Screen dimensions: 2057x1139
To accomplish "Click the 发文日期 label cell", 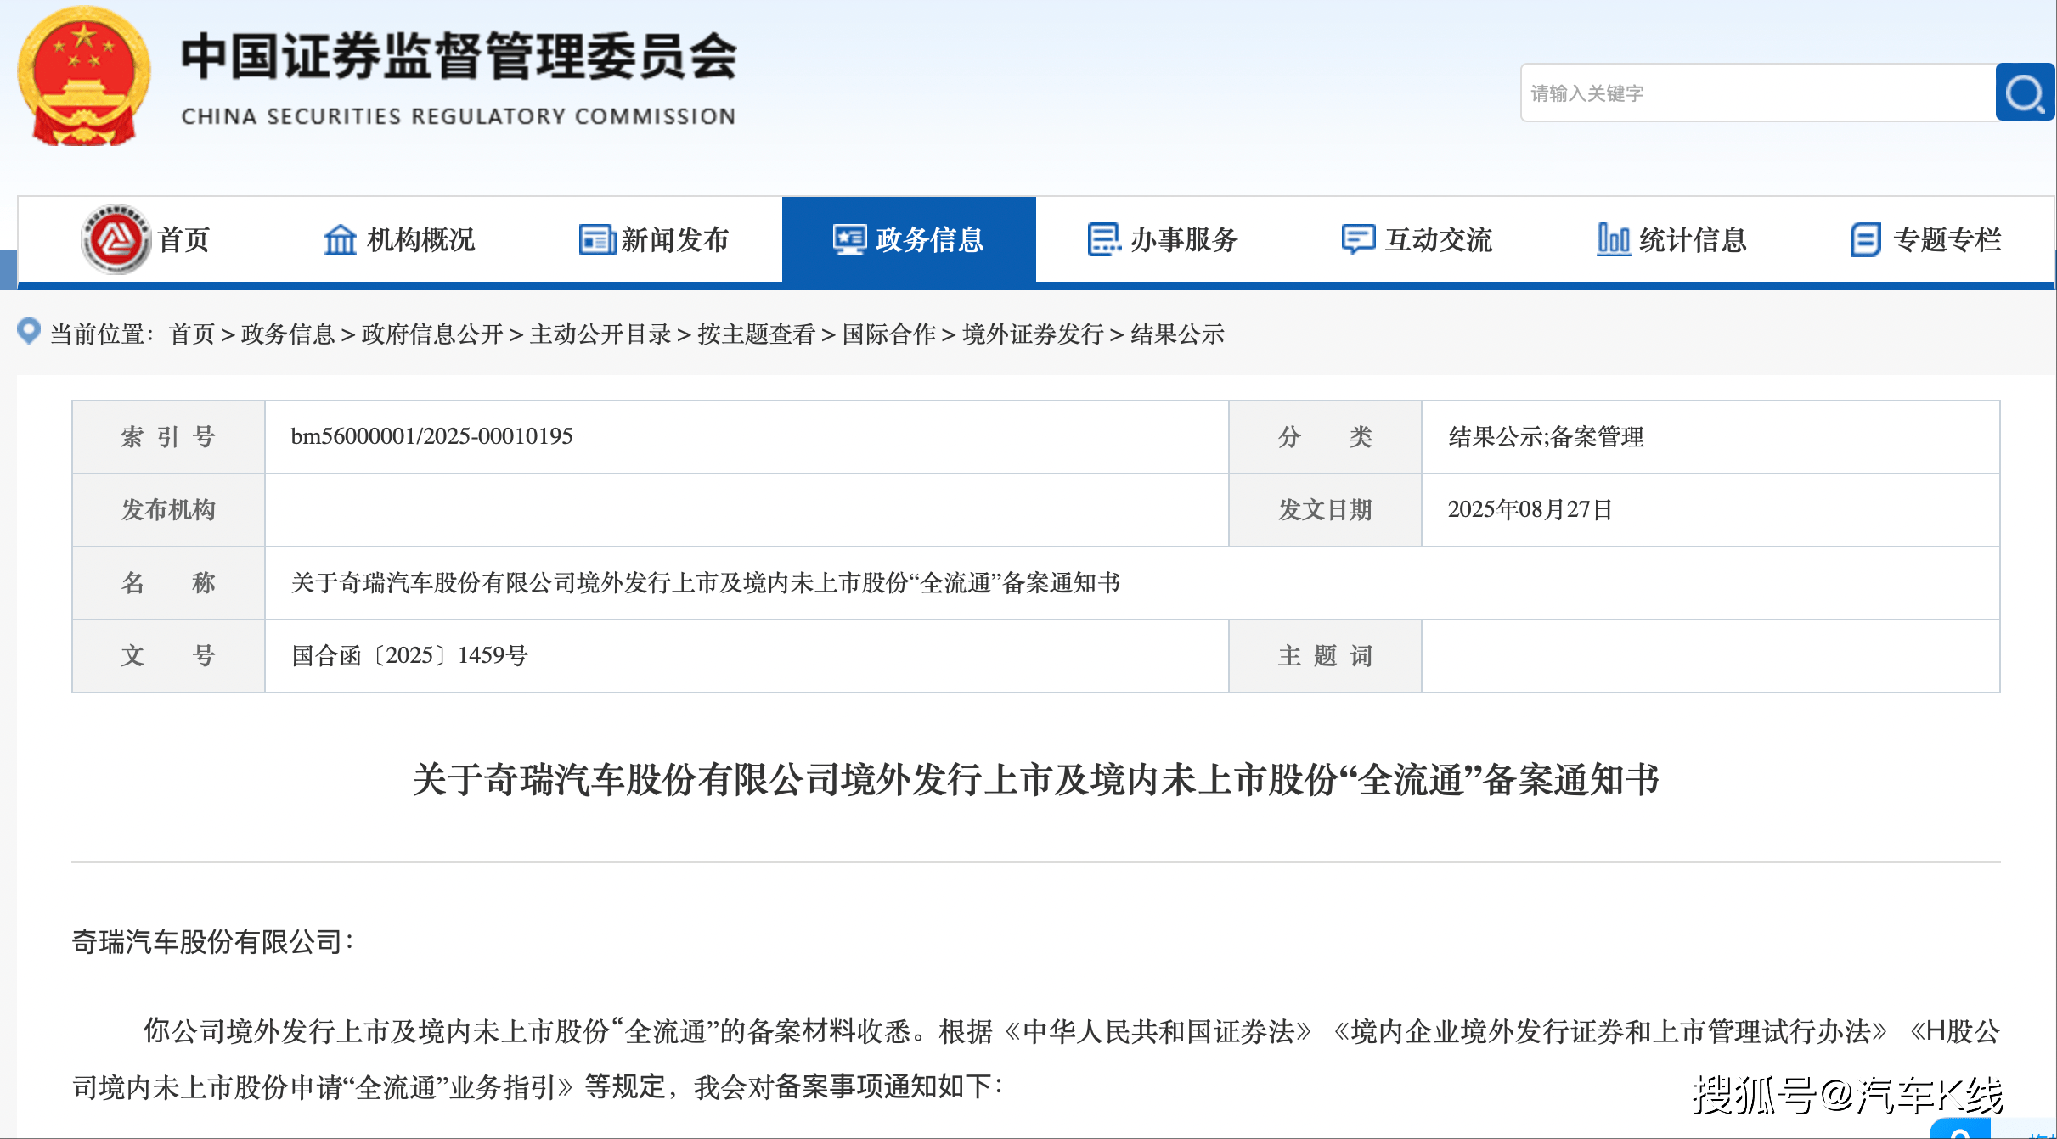I will 1325,509.
